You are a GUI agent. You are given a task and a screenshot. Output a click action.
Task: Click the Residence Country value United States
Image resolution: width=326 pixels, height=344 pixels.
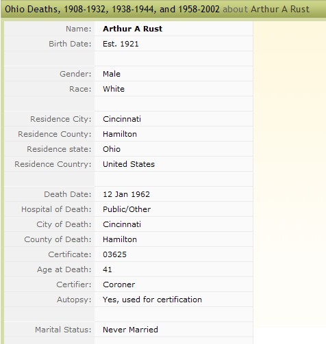pyautogui.click(x=129, y=164)
